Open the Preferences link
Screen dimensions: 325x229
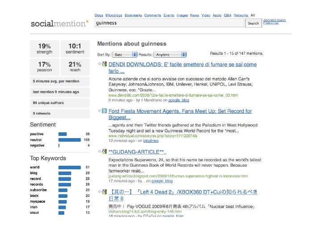[x=271, y=23]
